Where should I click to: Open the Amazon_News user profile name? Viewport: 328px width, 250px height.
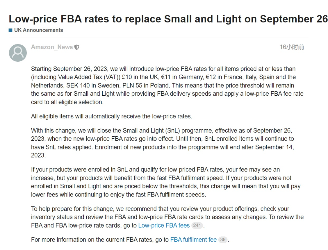pyautogui.click(x=52, y=47)
